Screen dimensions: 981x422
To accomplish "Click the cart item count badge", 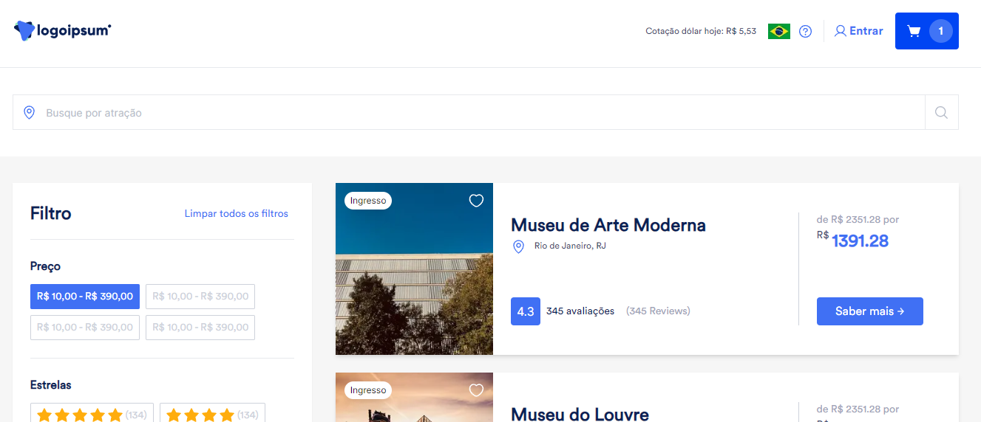I will tap(940, 31).
